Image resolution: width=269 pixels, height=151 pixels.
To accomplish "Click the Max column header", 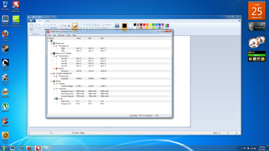I will [x=106, y=38].
